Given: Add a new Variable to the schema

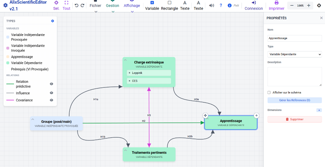Looking at the screenshot, I should click(x=152, y=6).
